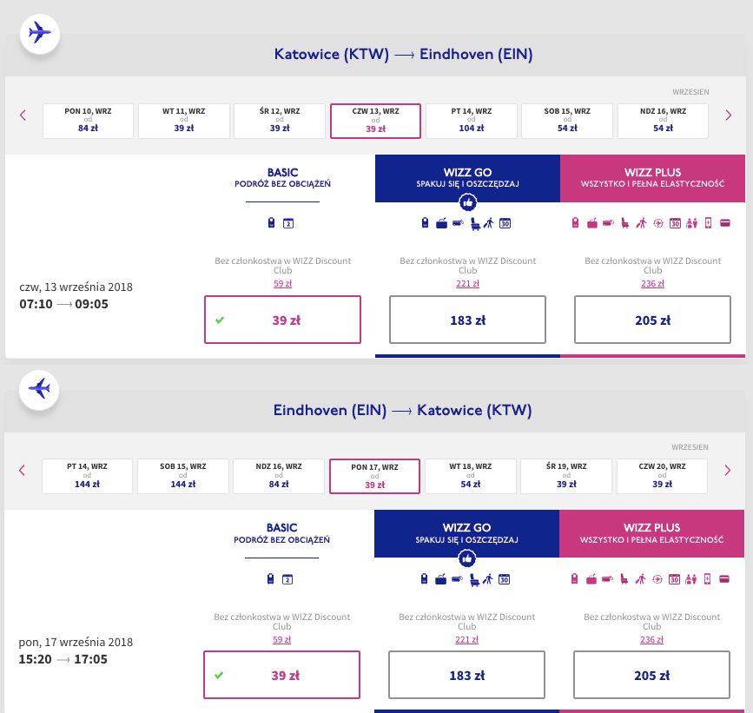Click the 30-day calendar icon in outbound WIZZ GO
The image size is (753, 713).
(504, 223)
